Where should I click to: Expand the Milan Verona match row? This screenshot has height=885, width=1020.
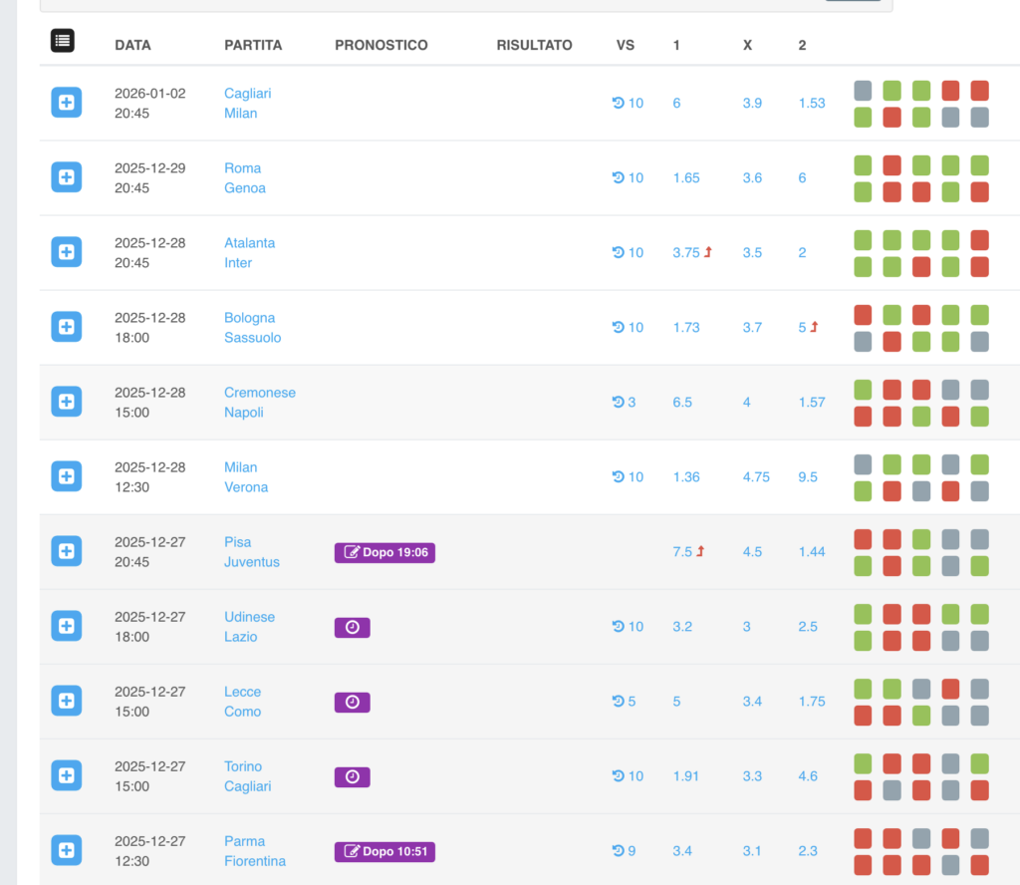tap(66, 476)
